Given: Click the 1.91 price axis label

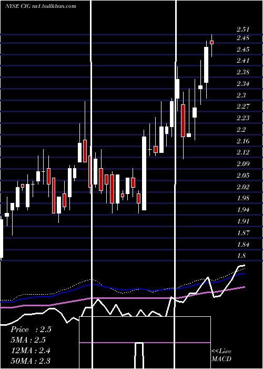Looking at the screenshot, I should pyautogui.click(x=243, y=221).
